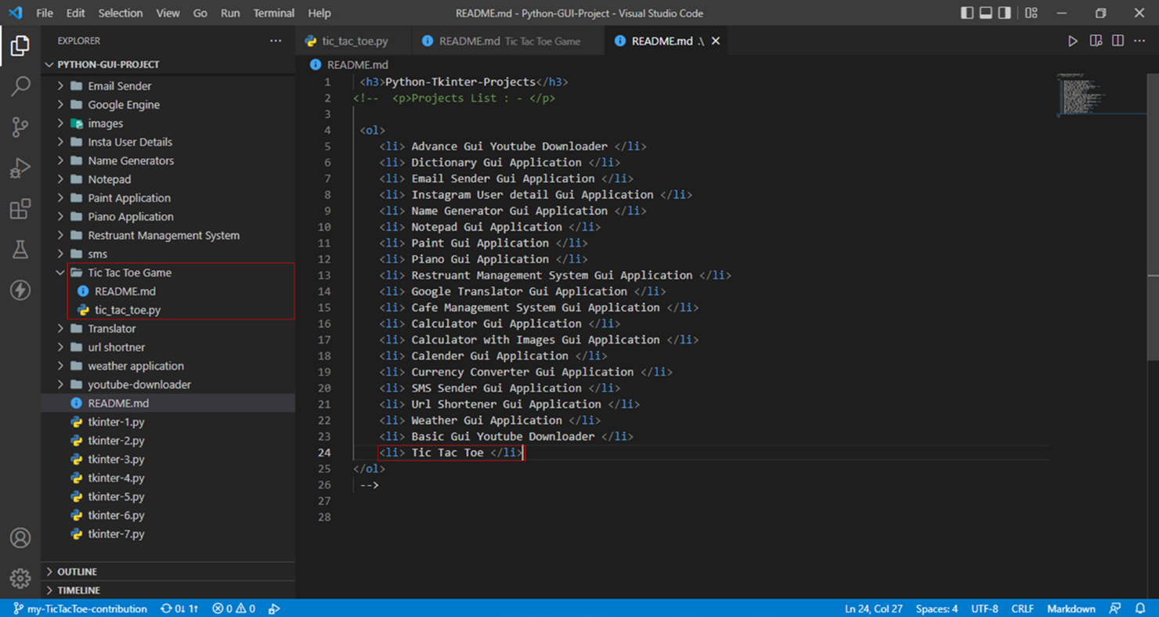Open the File menu
Screen dimensions: 1159x617
45,13
